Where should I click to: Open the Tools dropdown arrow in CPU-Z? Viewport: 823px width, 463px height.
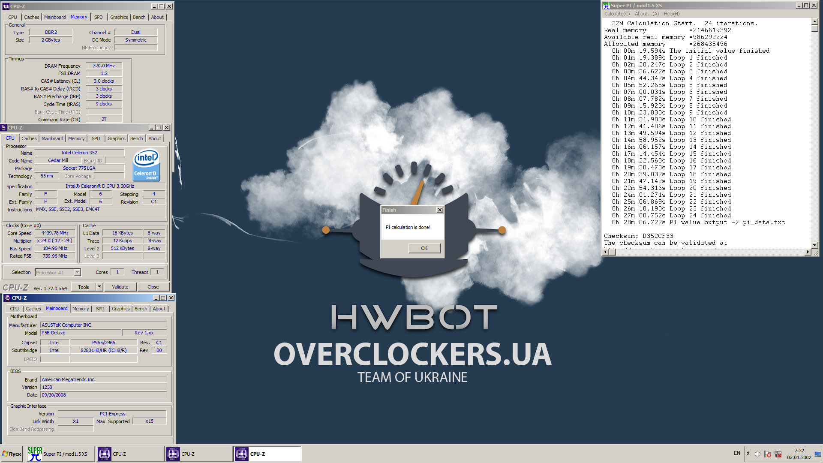[99, 287]
